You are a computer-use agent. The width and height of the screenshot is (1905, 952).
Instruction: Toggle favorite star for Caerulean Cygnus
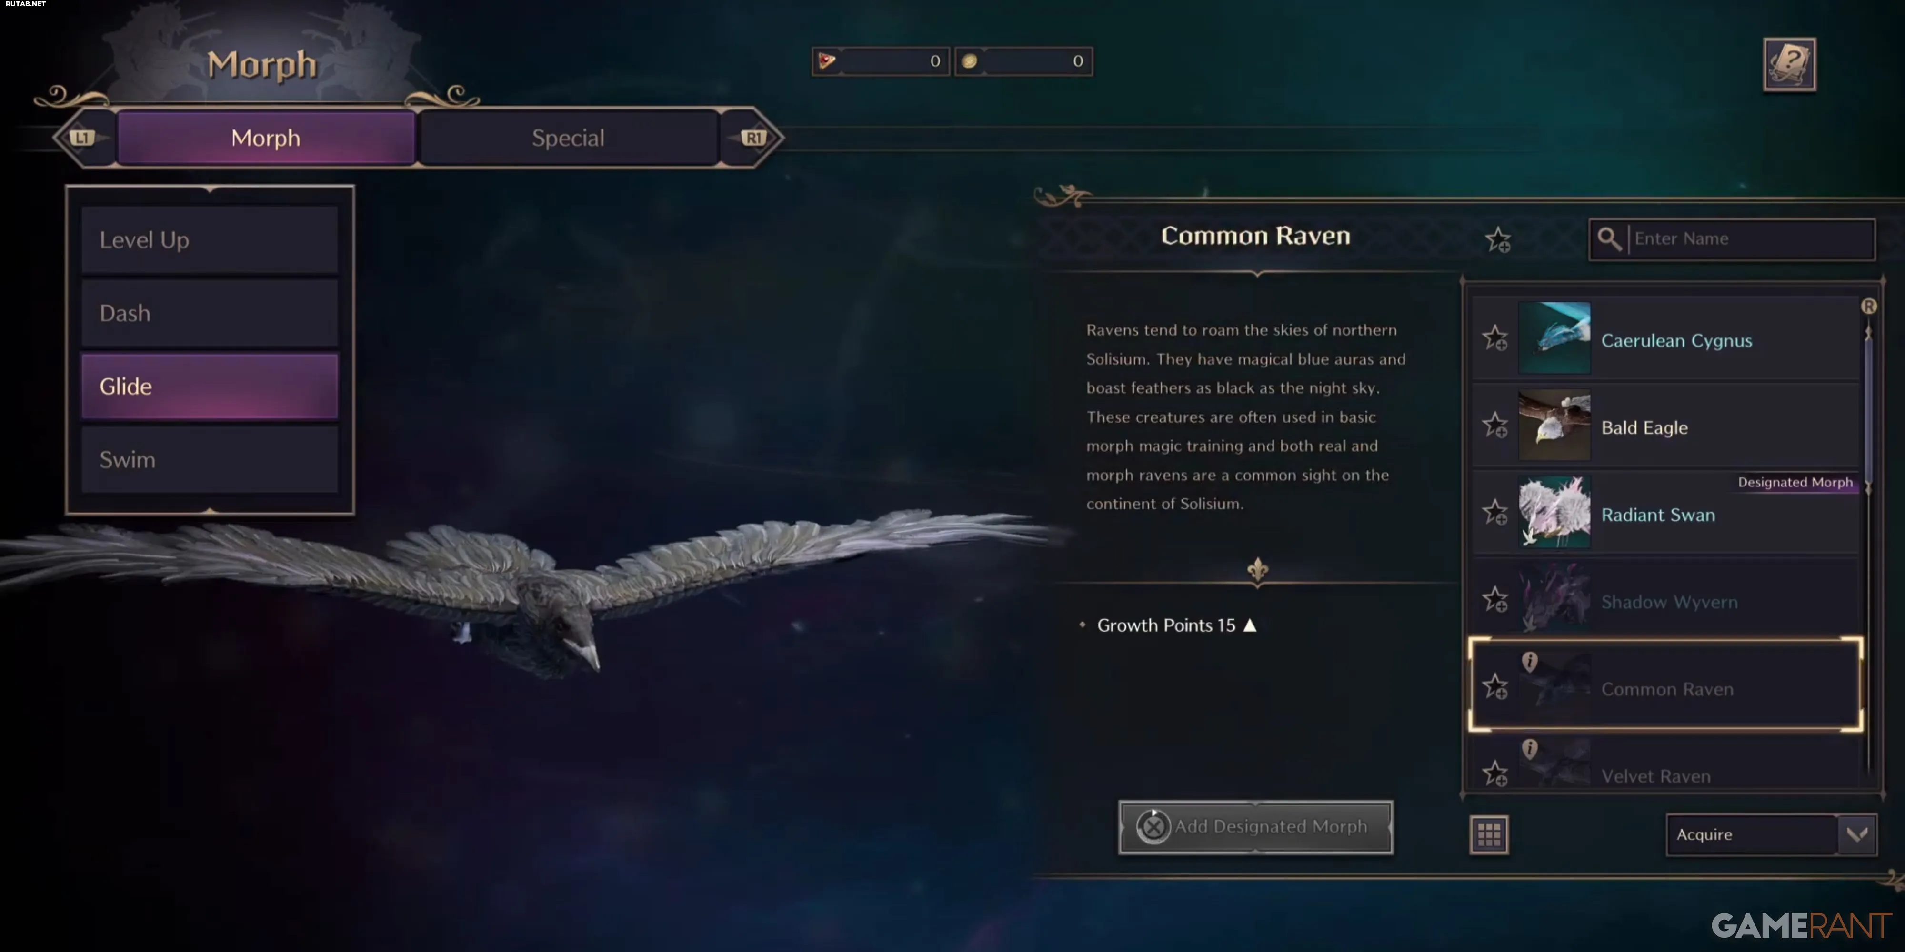pyautogui.click(x=1494, y=338)
